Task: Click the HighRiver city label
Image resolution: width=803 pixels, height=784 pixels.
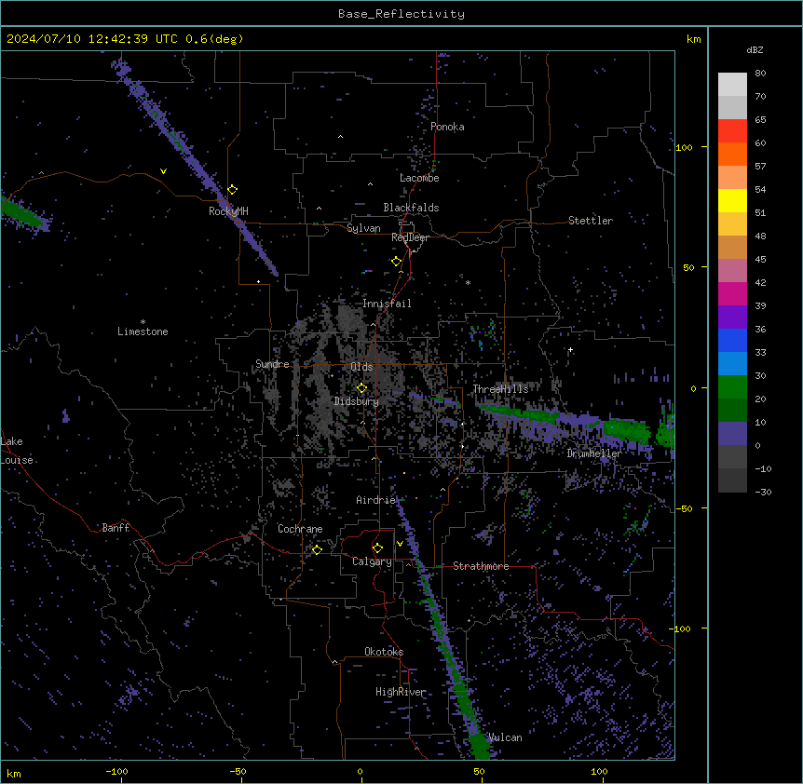Action: click(x=401, y=692)
